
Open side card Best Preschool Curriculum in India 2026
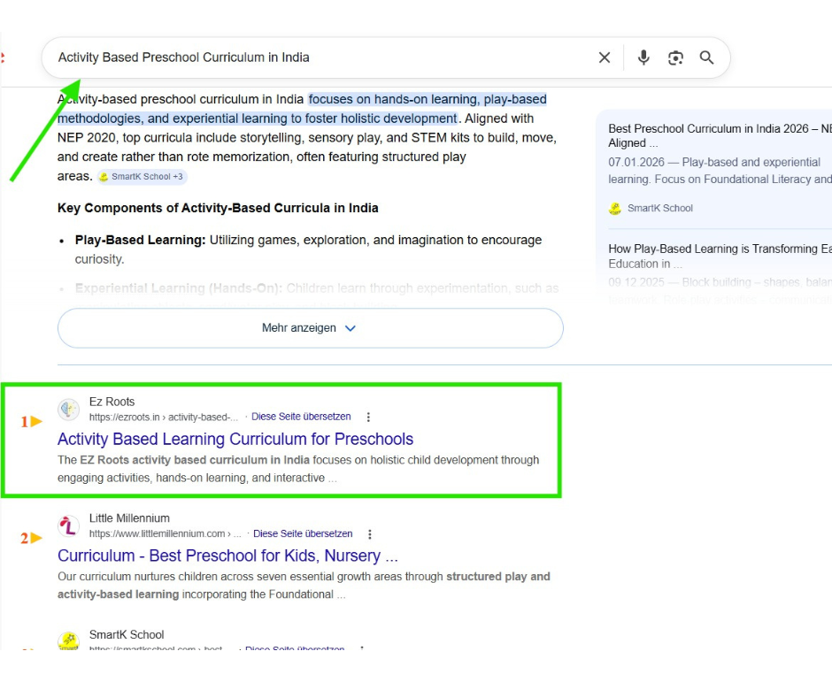coord(720,135)
